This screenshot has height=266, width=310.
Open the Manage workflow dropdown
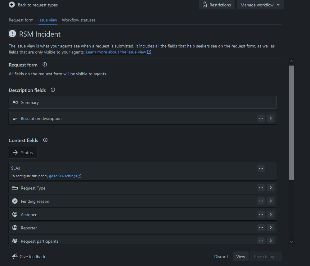260,5
